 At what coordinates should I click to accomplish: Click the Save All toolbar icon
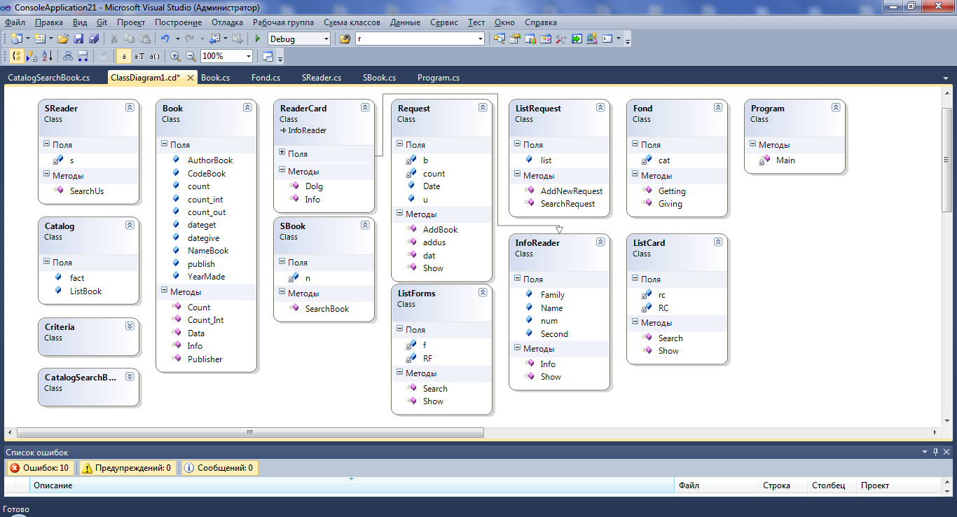pyautogui.click(x=93, y=39)
